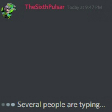Click the word Several in typing notice

(29, 104)
